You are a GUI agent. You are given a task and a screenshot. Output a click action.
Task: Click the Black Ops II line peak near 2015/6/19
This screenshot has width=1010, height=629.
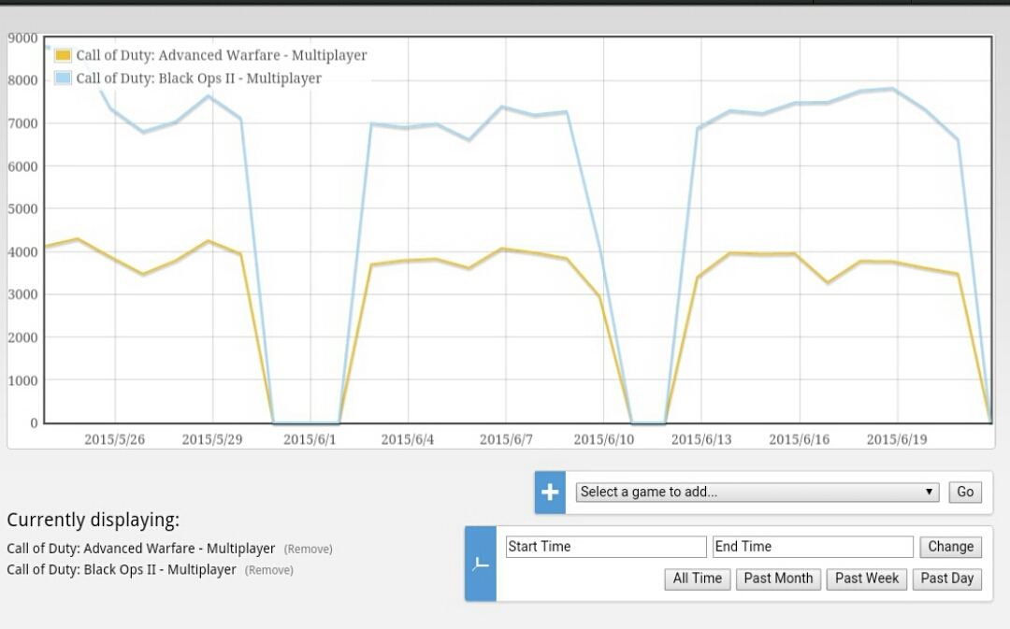coord(894,89)
